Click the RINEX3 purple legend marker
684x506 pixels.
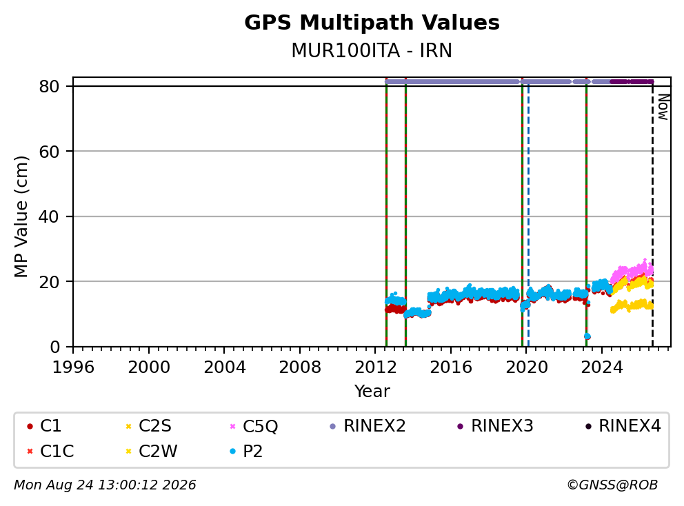click(460, 426)
